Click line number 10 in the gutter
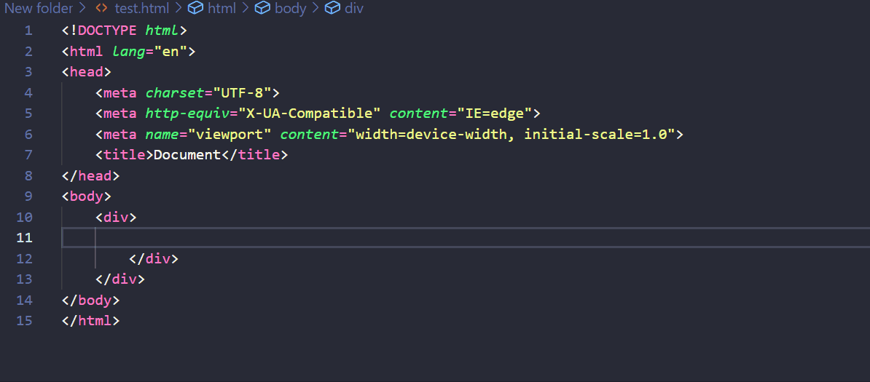Viewport: 870px width, 382px height. point(25,218)
